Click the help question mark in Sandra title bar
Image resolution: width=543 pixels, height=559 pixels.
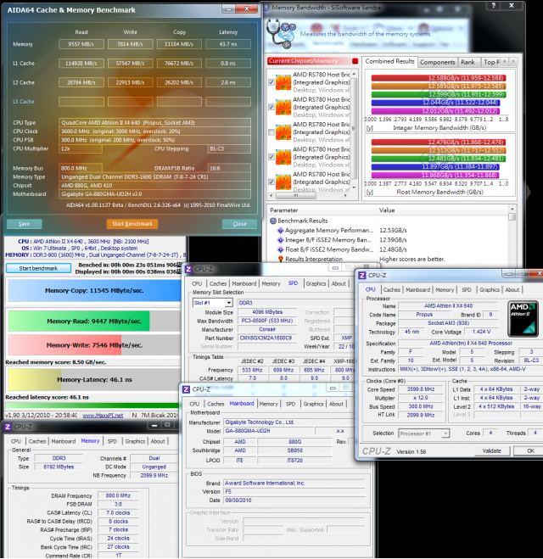point(494,5)
